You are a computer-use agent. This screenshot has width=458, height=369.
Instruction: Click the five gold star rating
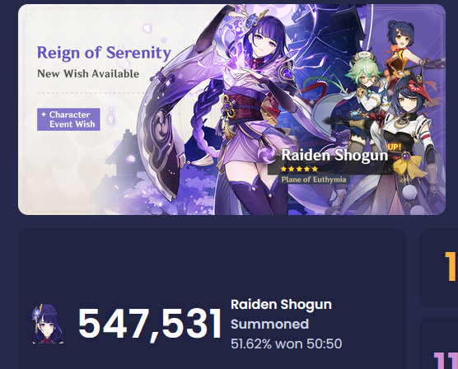(x=299, y=169)
